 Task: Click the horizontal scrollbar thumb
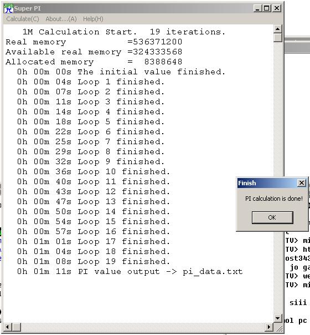click(17, 327)
